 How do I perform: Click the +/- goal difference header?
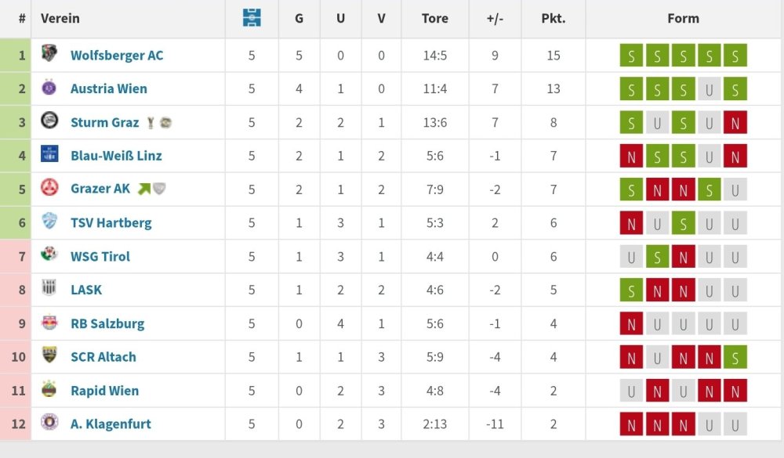(x=495, y=18)
